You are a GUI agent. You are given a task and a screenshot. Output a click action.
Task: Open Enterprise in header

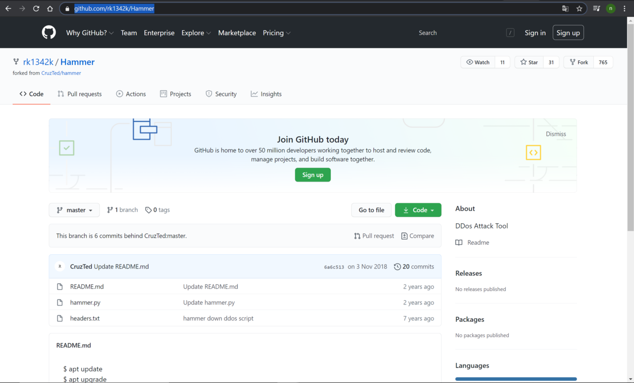(159, 33)
